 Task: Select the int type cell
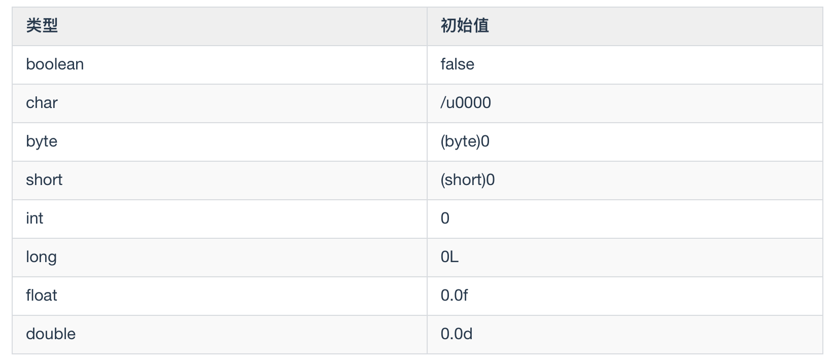pyautogui.click(x=34, y=219)
